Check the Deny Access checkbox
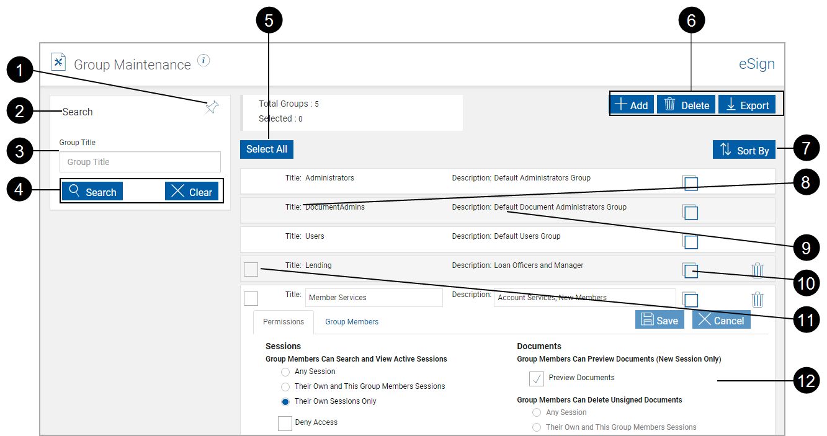This screenshot has width=827, height=436. [285, 423]
